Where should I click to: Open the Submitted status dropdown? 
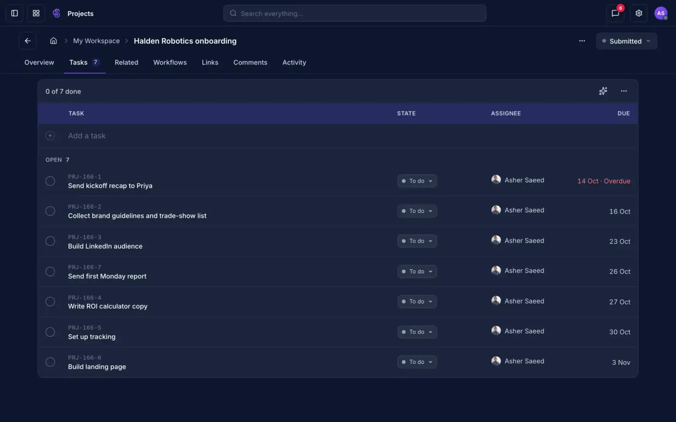[x=627, y=41]
